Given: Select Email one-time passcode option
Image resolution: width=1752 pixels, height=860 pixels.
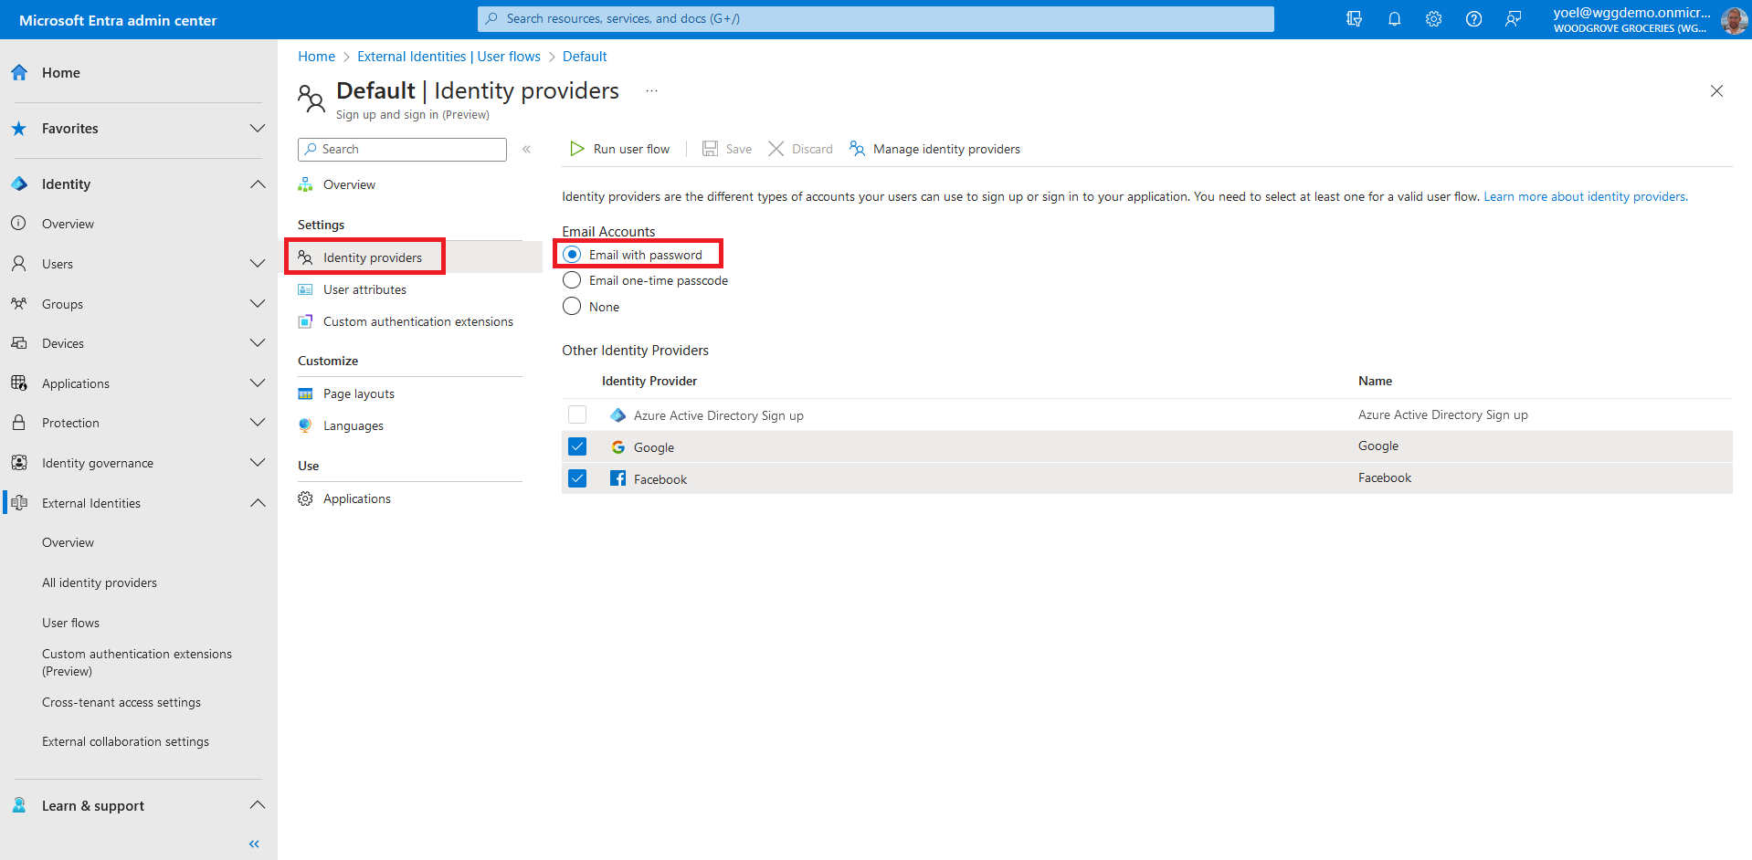Looking at the screenshot, I should click(572, 280).
